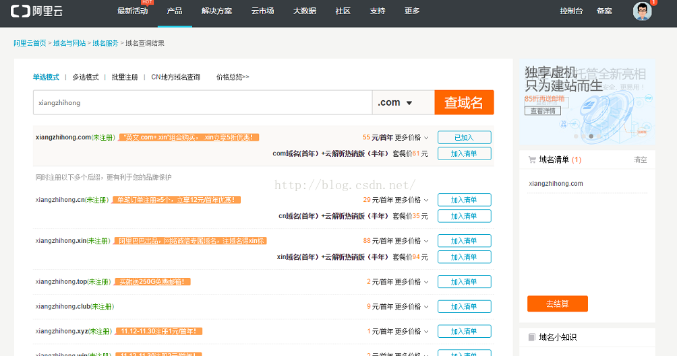Open the 支持 menu

pyautogui.click(x=378, y=11)
